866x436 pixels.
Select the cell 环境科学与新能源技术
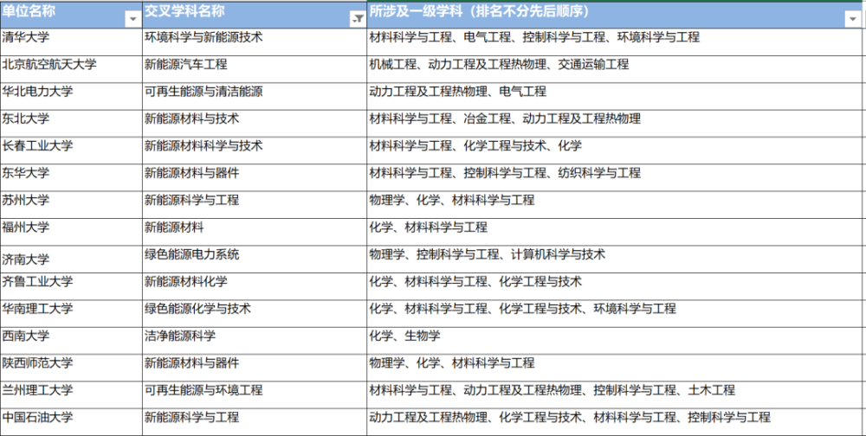tap(254, 42)
